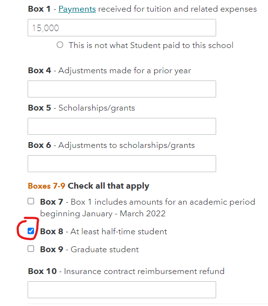This screenshot has width=268, height=306.
Task: Check the Box 7 academic period checkbox
Action: coord(31,201)
